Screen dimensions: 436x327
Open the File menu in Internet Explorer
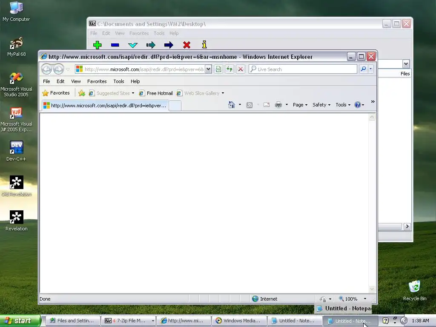coord(46,81)
